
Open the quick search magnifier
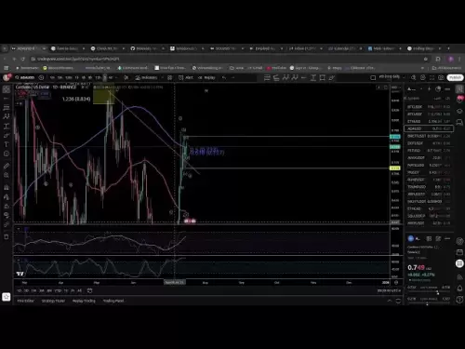click(x=413, y=77)
